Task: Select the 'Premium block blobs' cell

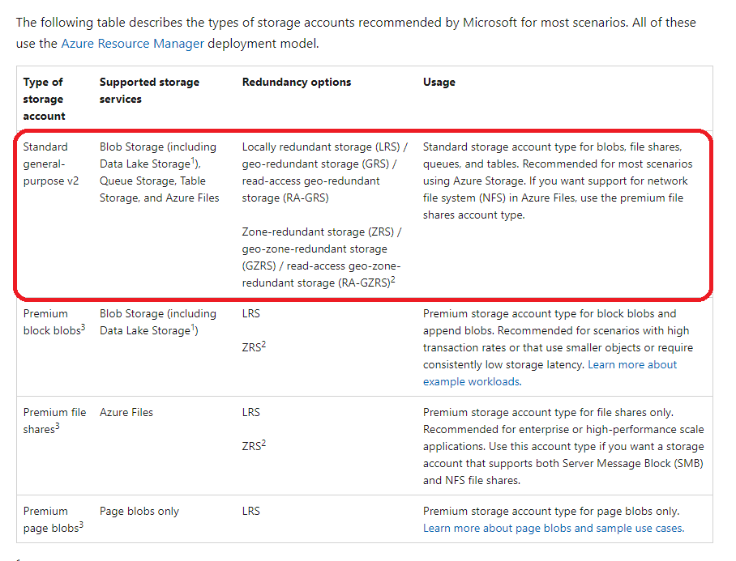Action: (54, 322)
